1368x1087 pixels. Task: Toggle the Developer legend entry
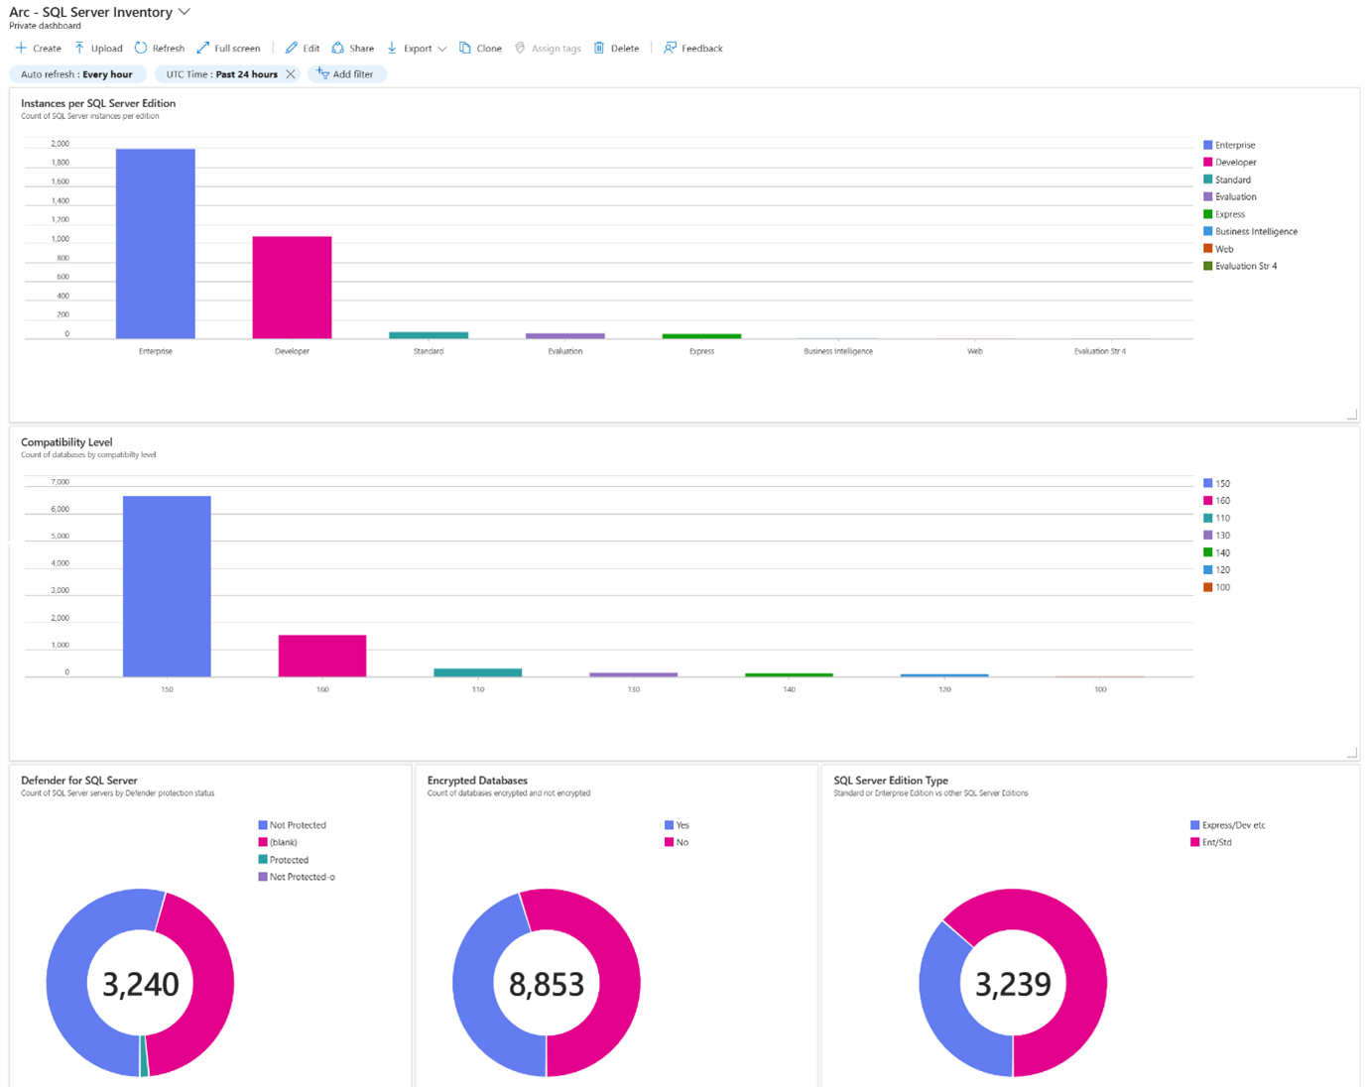point(1235,163)
